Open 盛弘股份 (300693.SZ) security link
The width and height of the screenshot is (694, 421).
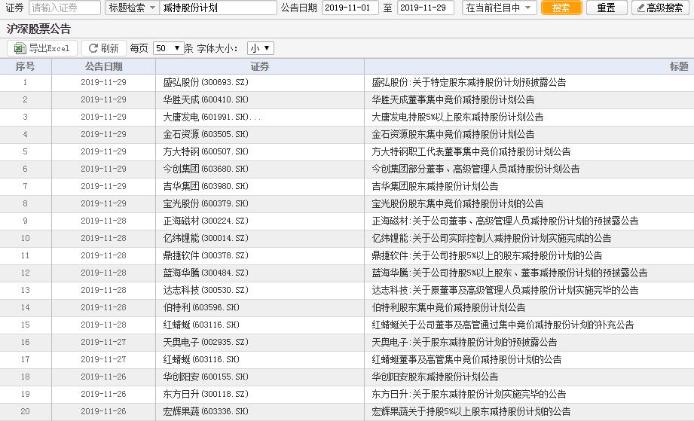(205, 82)
